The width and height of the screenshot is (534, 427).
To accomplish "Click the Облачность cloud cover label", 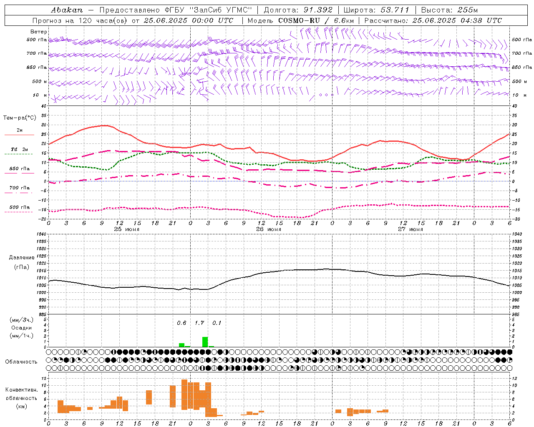I will [21, 362].
